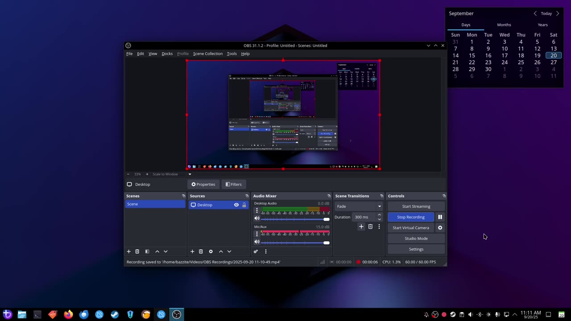571x321 pixels.
Task: Open virtual camera settings gear
Action: coord(440,228)
